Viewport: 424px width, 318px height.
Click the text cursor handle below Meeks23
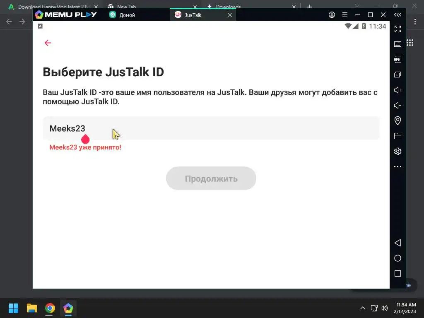[x=85, y=139]
